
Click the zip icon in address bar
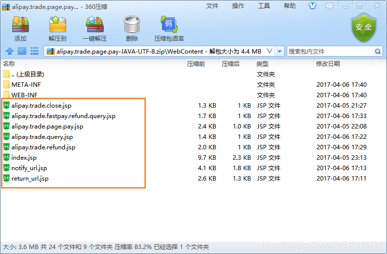50,51
